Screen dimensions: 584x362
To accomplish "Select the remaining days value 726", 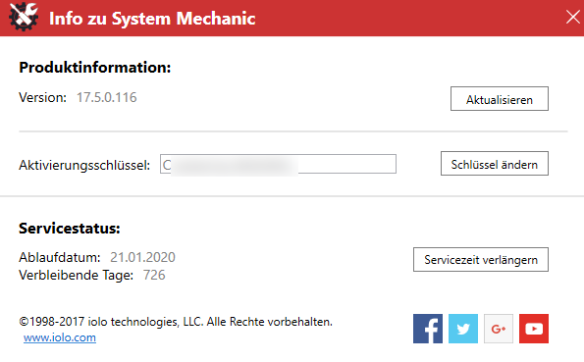I will point(154,275).
